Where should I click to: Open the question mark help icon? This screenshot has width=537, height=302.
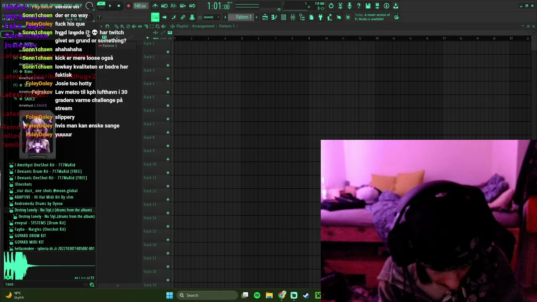359,6
